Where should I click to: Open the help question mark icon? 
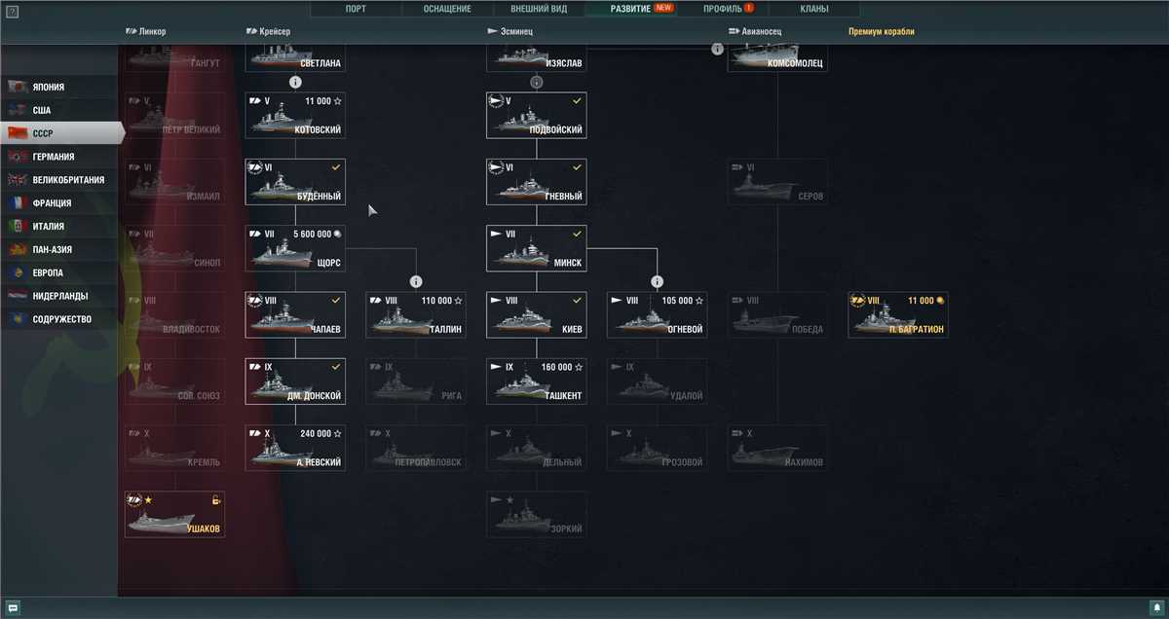pos(12,12)
